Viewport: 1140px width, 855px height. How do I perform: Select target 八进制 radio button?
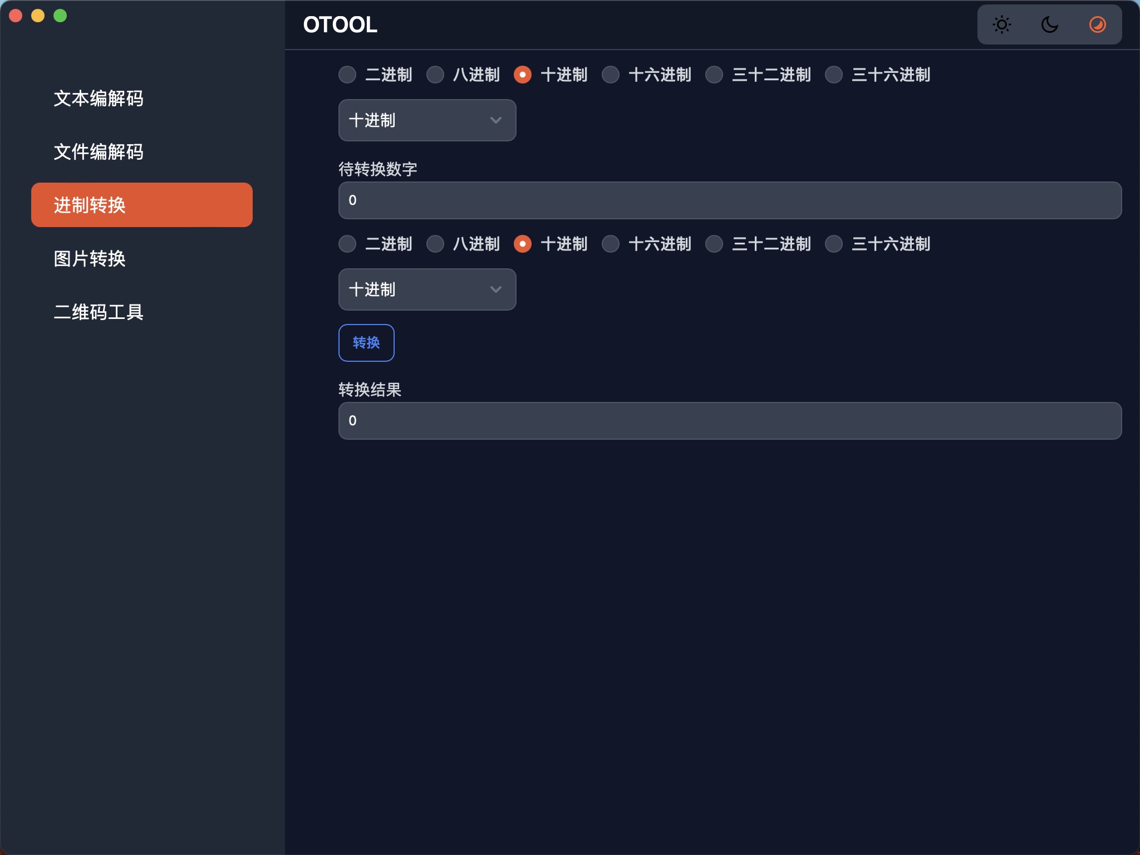pos(435,244)
